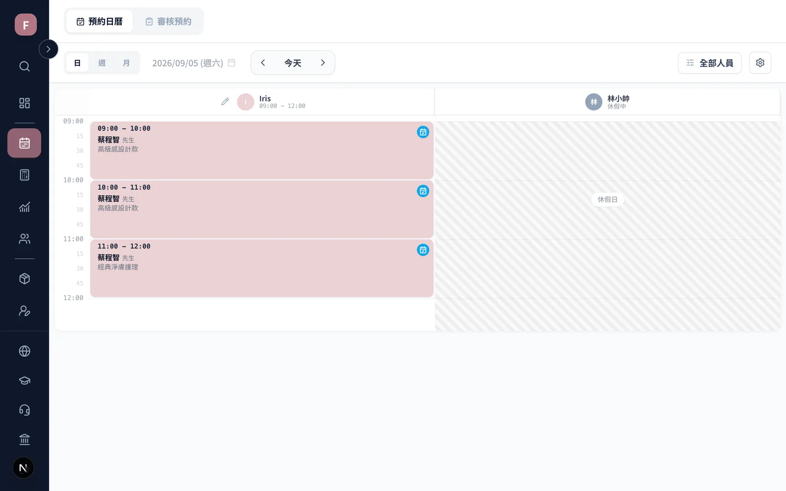Open the search icon in sidebar
Image resolution: width=786 pixels, height=491 pixels.
pos(25,66)
